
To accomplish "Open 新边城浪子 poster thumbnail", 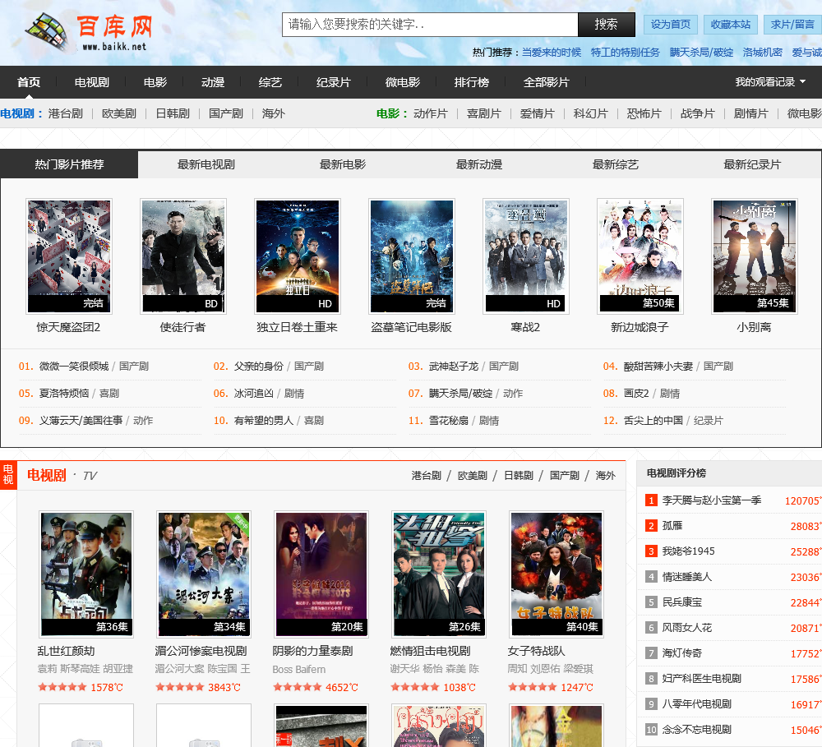I will pos(640,256).
